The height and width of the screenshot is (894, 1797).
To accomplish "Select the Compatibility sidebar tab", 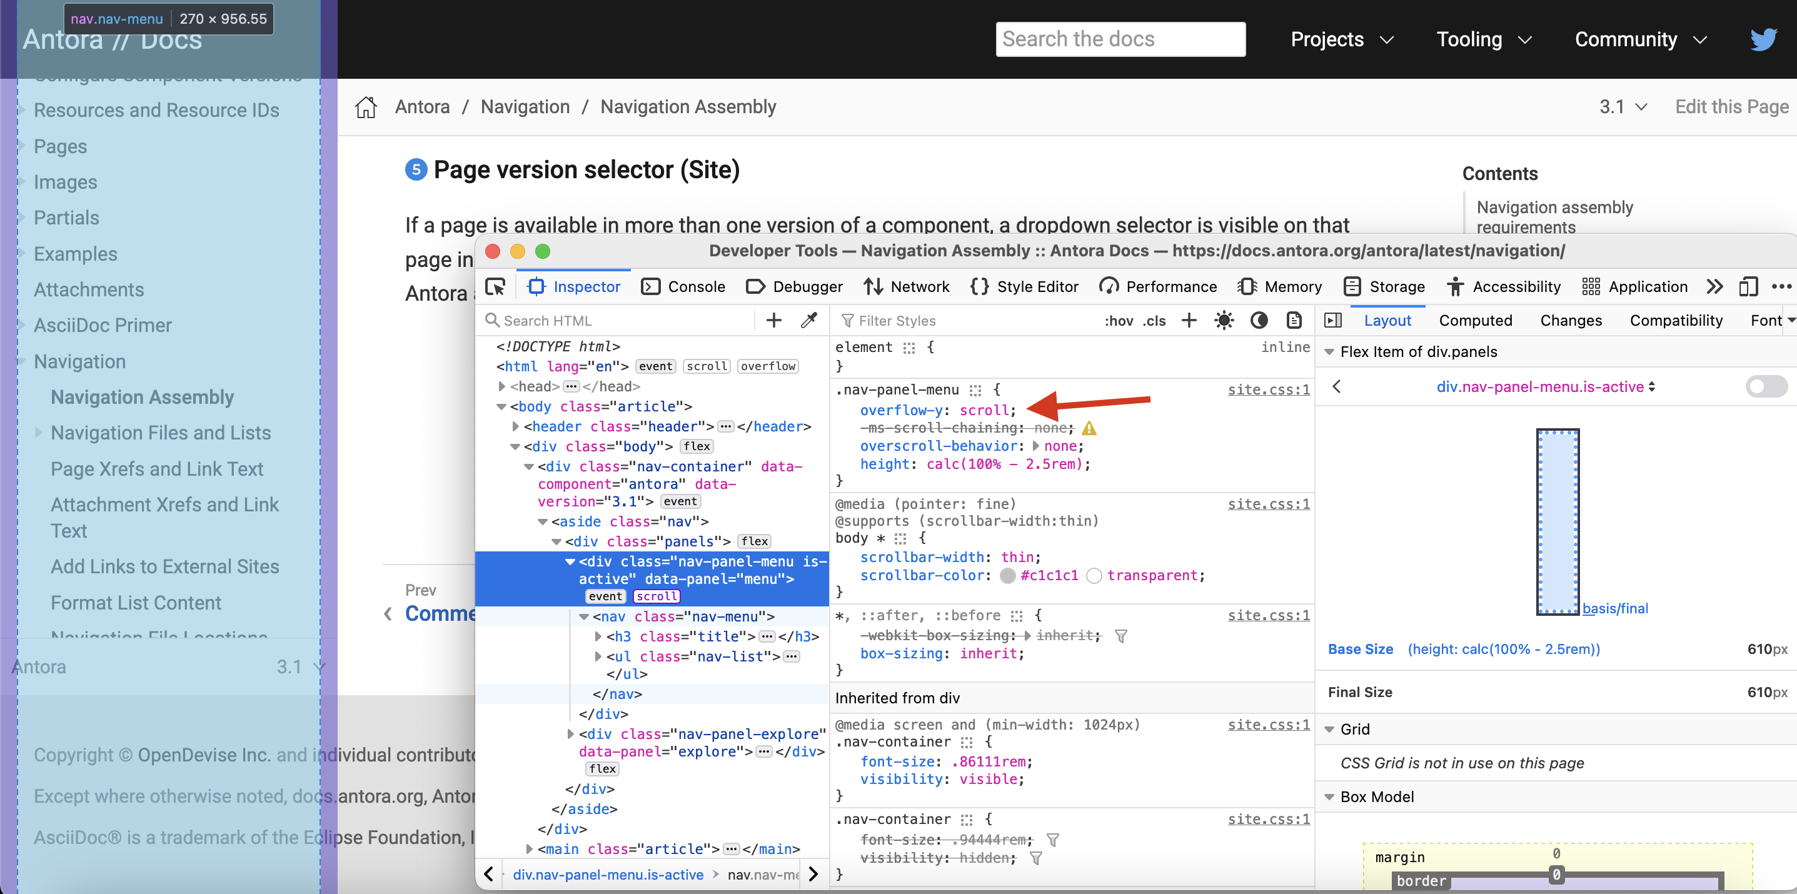I will (x=1676, y=321).
